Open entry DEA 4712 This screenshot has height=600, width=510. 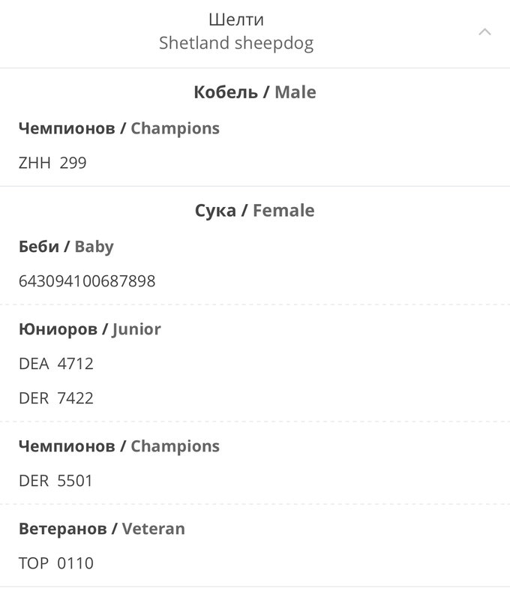pyautogui.click(x=55, y=364)
